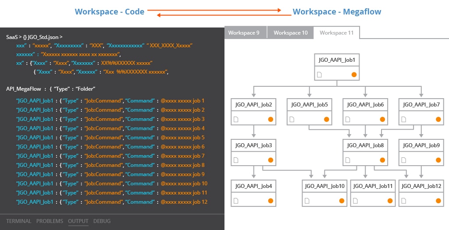Image resolution: width=449 pixels, height=230 pixels.
Task: Click document icon in JGO_AAPI_Job2 node
Action: 236,119
